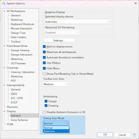
Task: Collapse the Interoperability tree node
Action: point(4,85)
